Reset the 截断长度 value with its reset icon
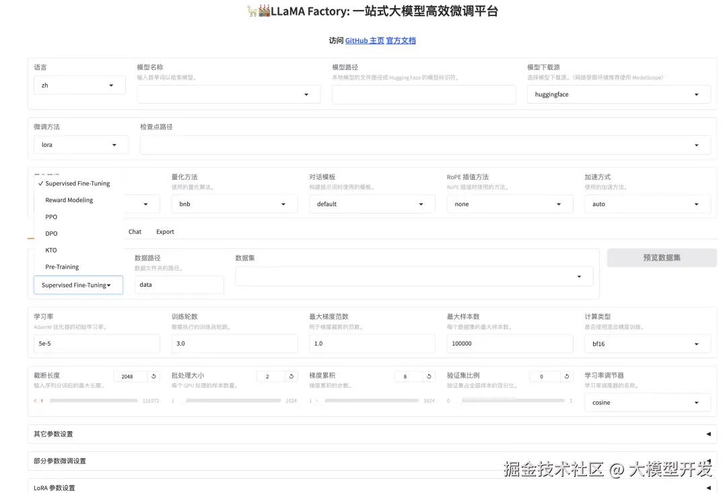The width and height of the screenshot is (727, 493). (x=153, y=376)
